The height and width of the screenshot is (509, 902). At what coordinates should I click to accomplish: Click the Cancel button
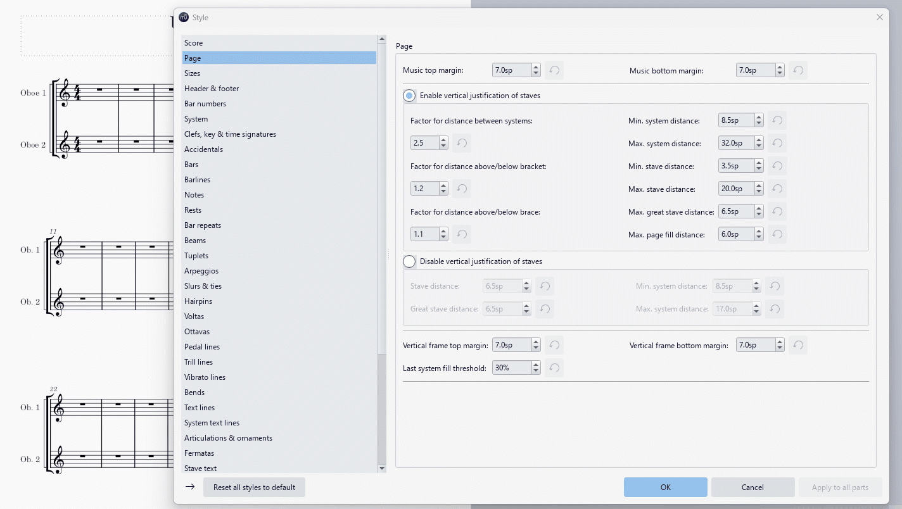point(753,487)
